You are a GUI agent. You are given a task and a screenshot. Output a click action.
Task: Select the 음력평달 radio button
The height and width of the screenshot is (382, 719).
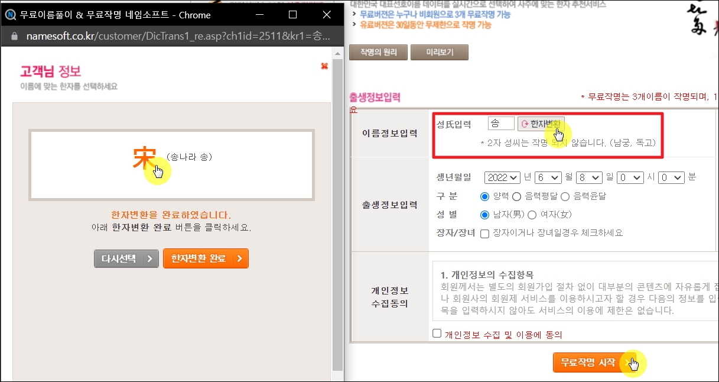point(516,196)
